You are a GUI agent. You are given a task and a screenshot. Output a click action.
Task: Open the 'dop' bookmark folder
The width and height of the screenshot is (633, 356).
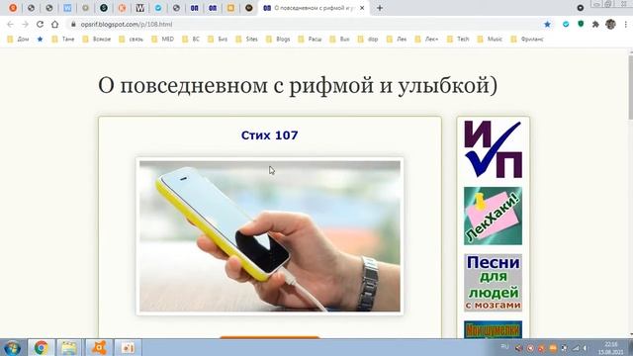tap(368, 40)
